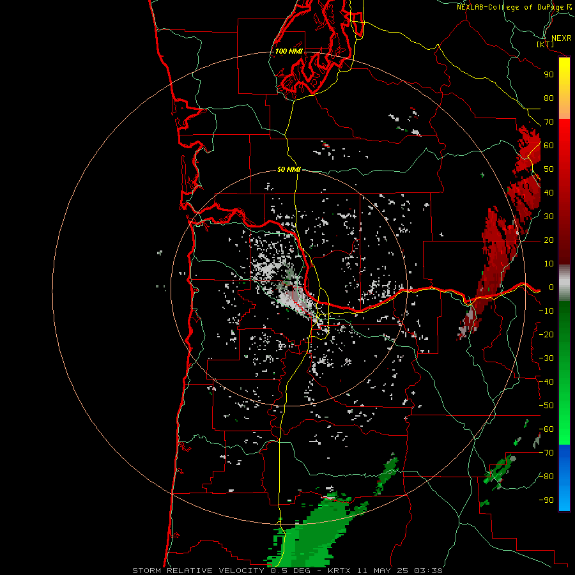Click the -10 value on velocity scale
The image size is (575, 575).
pos(546,311)
